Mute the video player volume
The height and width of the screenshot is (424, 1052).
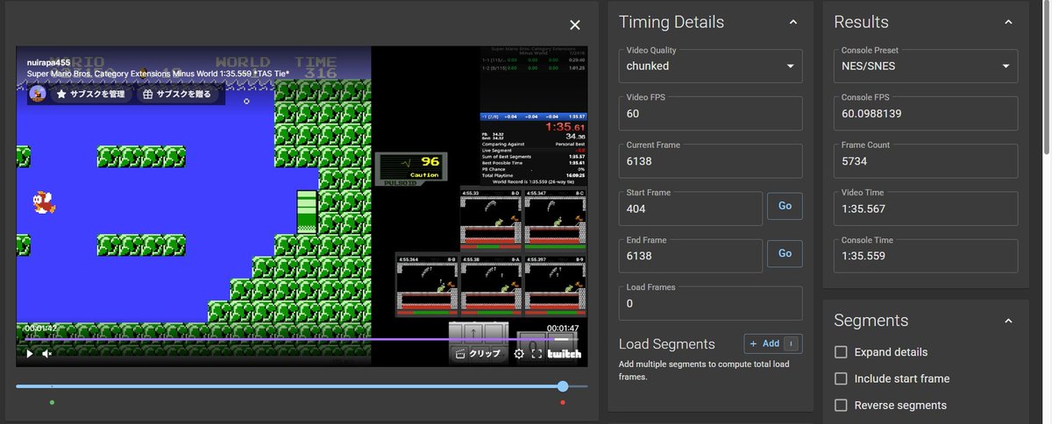[47, 354]
